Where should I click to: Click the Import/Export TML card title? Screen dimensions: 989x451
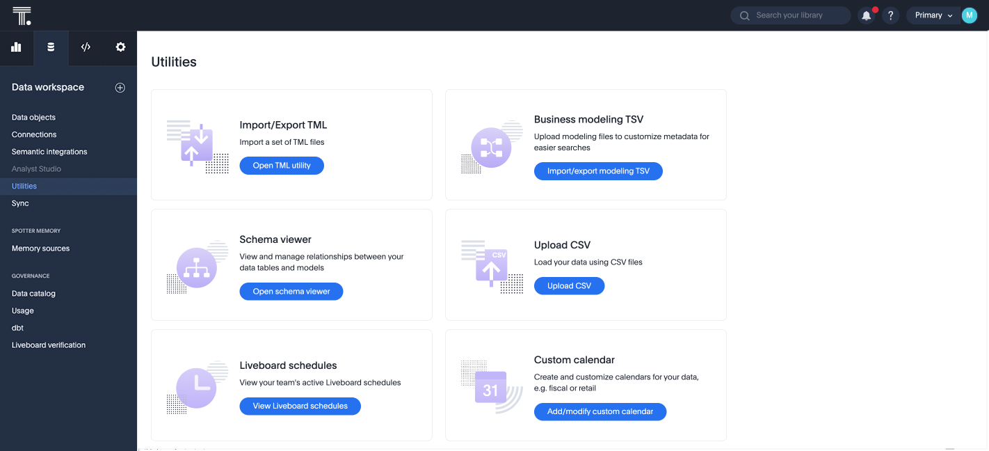(283, 125)
